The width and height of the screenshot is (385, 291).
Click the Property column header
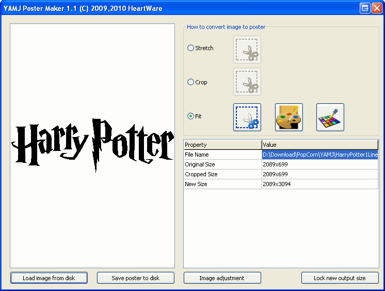(x=223, y=145)
